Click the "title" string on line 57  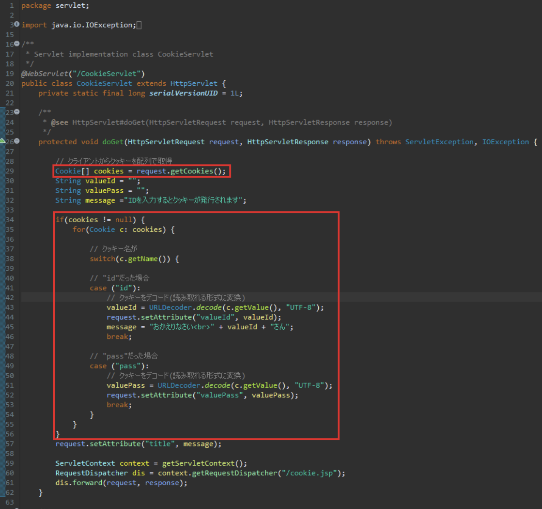pyautogui.click(x=160, y=444)
